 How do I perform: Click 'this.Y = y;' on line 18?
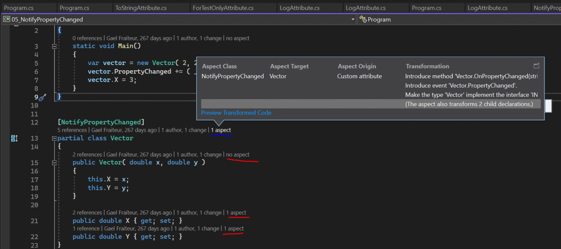108,188
